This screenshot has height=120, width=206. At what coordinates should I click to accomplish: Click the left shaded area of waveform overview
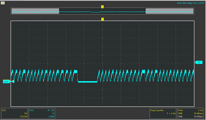pos(35,11)
